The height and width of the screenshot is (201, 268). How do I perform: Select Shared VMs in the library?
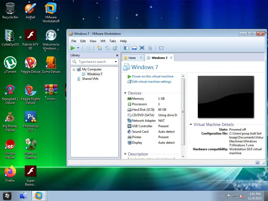(90, 79)
